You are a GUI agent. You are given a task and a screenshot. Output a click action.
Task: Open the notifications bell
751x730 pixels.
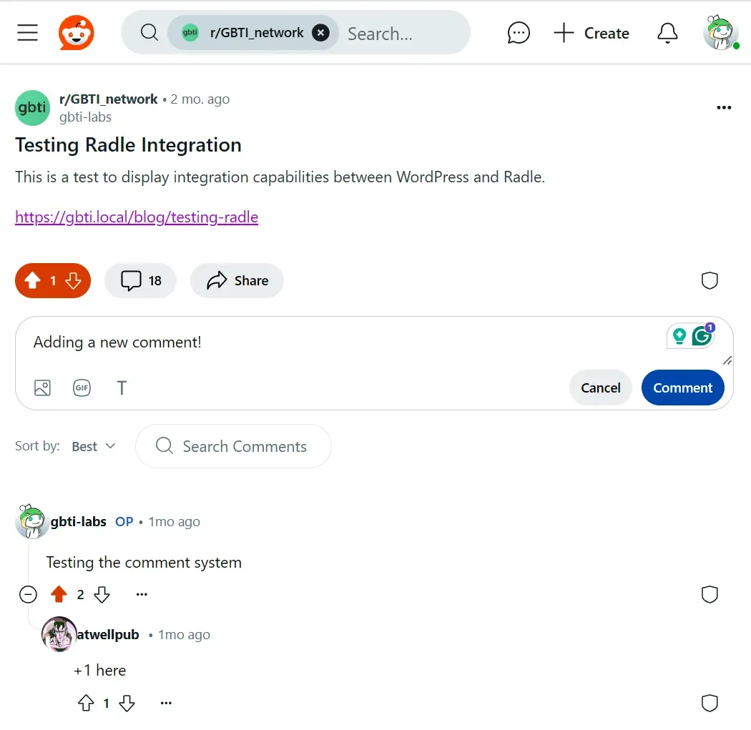(667, 33)
